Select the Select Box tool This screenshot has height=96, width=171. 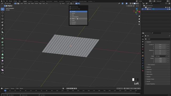pos(2,9)
